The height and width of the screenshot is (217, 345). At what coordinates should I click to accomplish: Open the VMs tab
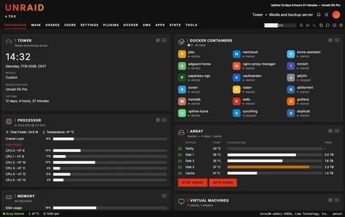click(147, 25)
